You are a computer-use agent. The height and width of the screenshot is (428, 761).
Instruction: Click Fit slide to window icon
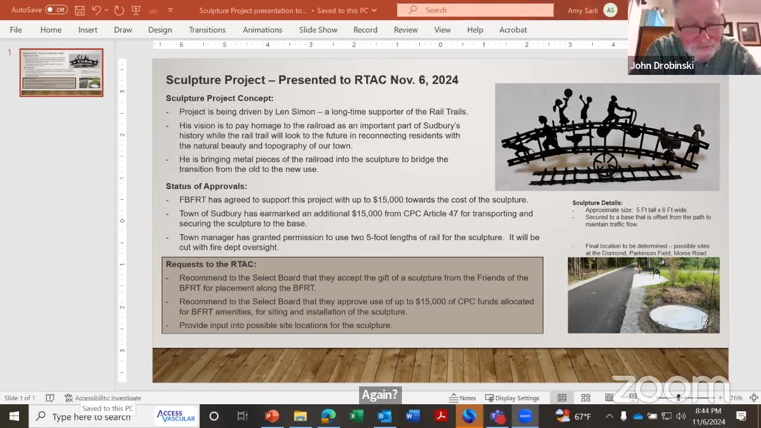point(754,398)
